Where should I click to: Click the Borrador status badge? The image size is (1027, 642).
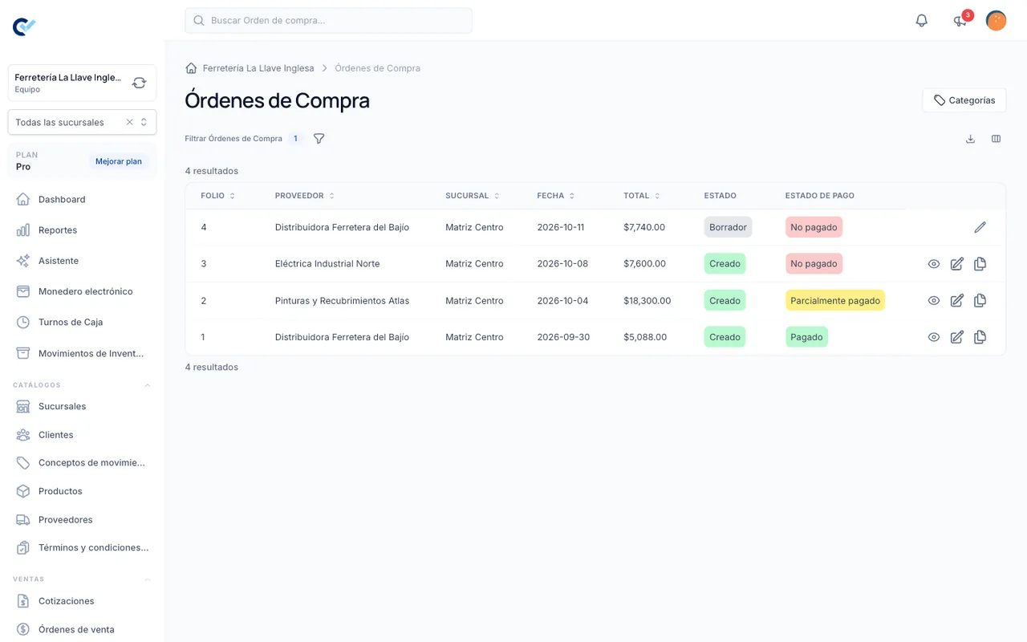(x=728, y=227)
